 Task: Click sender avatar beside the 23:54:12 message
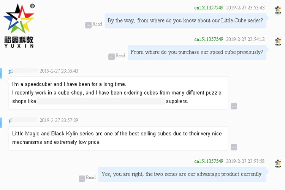[x=278, y=41]
